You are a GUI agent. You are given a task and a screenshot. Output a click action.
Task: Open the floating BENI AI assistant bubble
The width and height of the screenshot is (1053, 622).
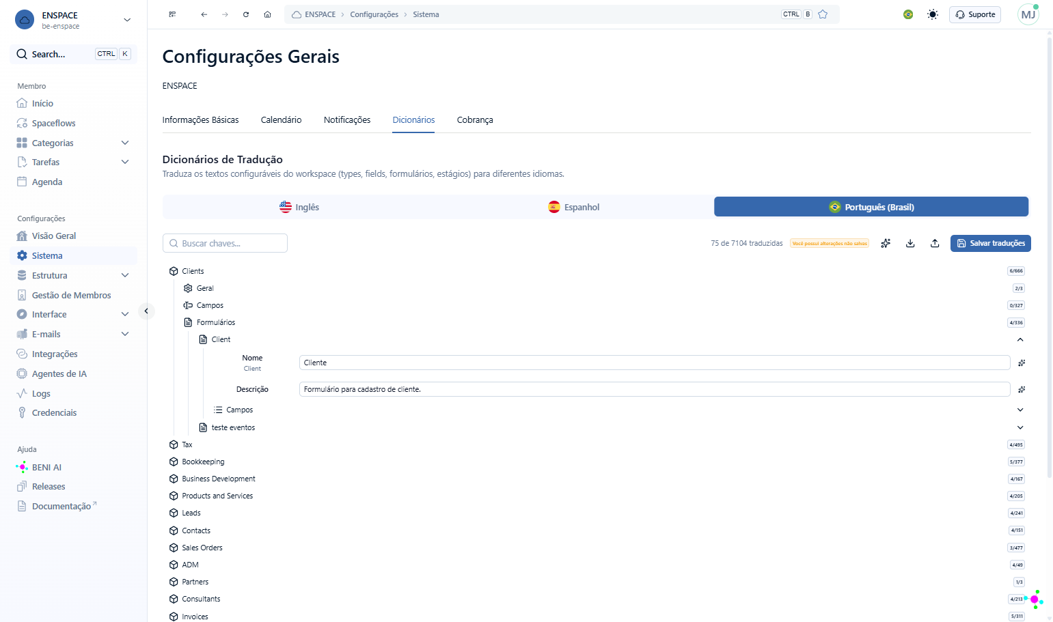coord(1035,599)
